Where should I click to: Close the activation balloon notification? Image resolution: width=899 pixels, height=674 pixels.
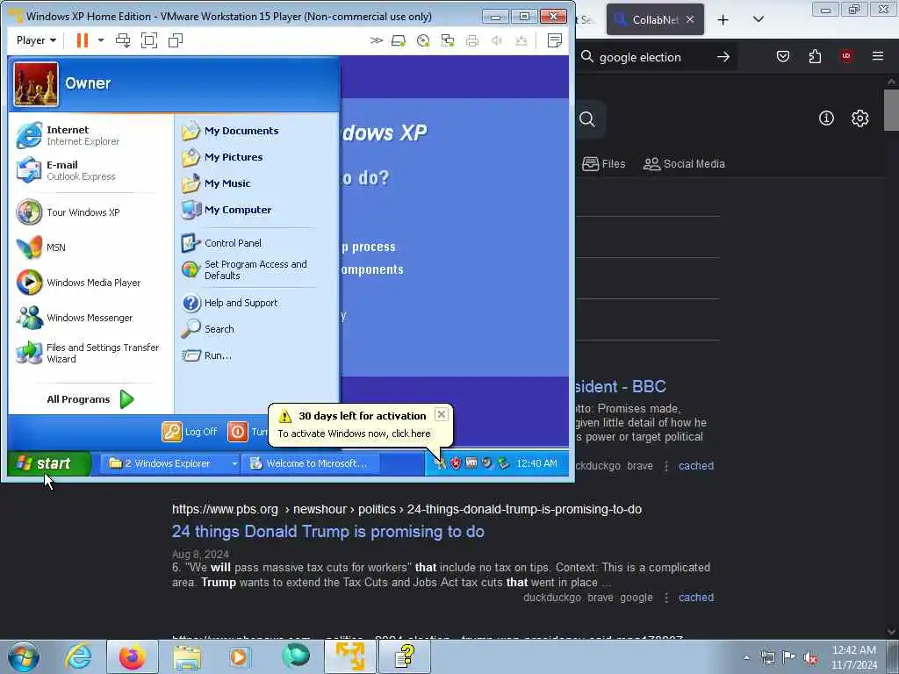[x=441, y=414]
